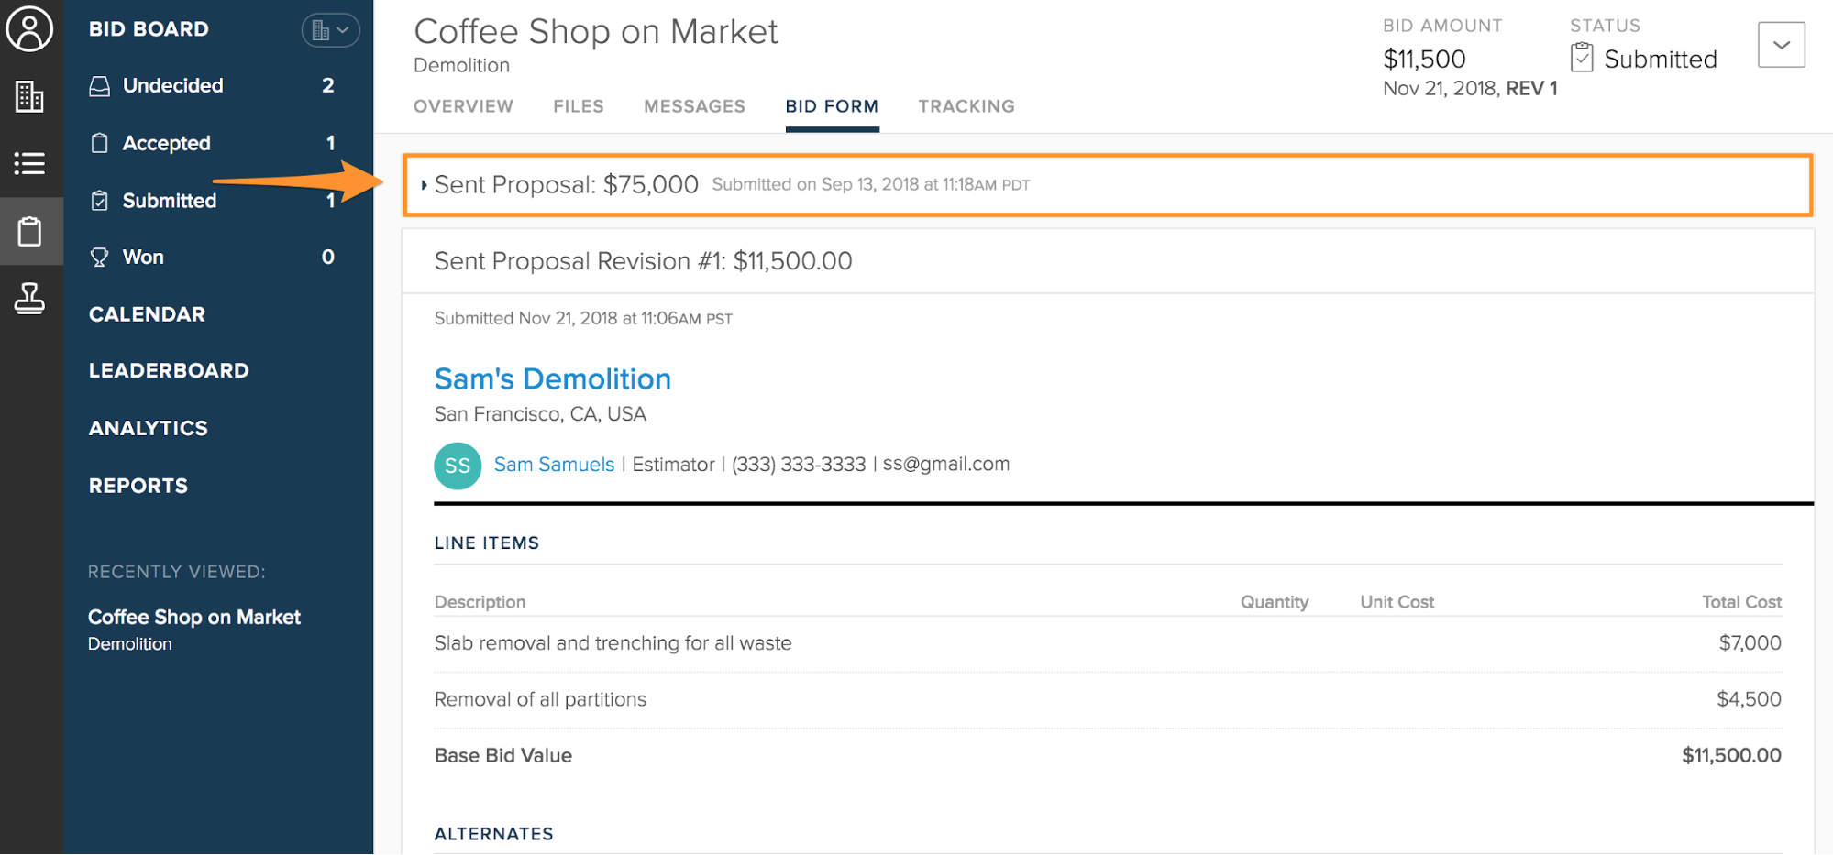
Task: Switch to the Tracking tab
Action: (966, 106)
